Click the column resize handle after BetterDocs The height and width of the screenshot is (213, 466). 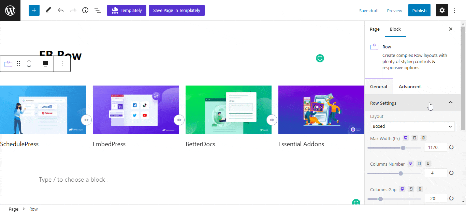[272, 120]
